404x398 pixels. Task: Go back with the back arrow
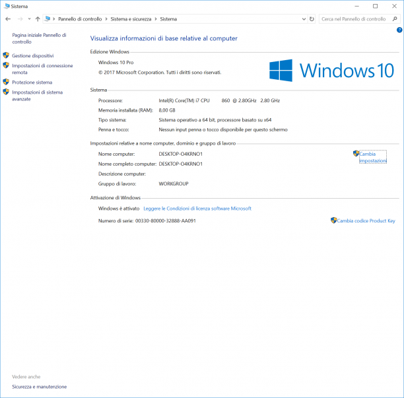[8, 19]
